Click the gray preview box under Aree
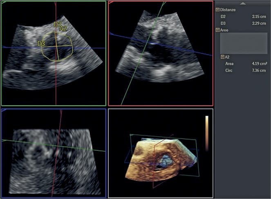Screen dimensions: 271x199 point(244,43)
